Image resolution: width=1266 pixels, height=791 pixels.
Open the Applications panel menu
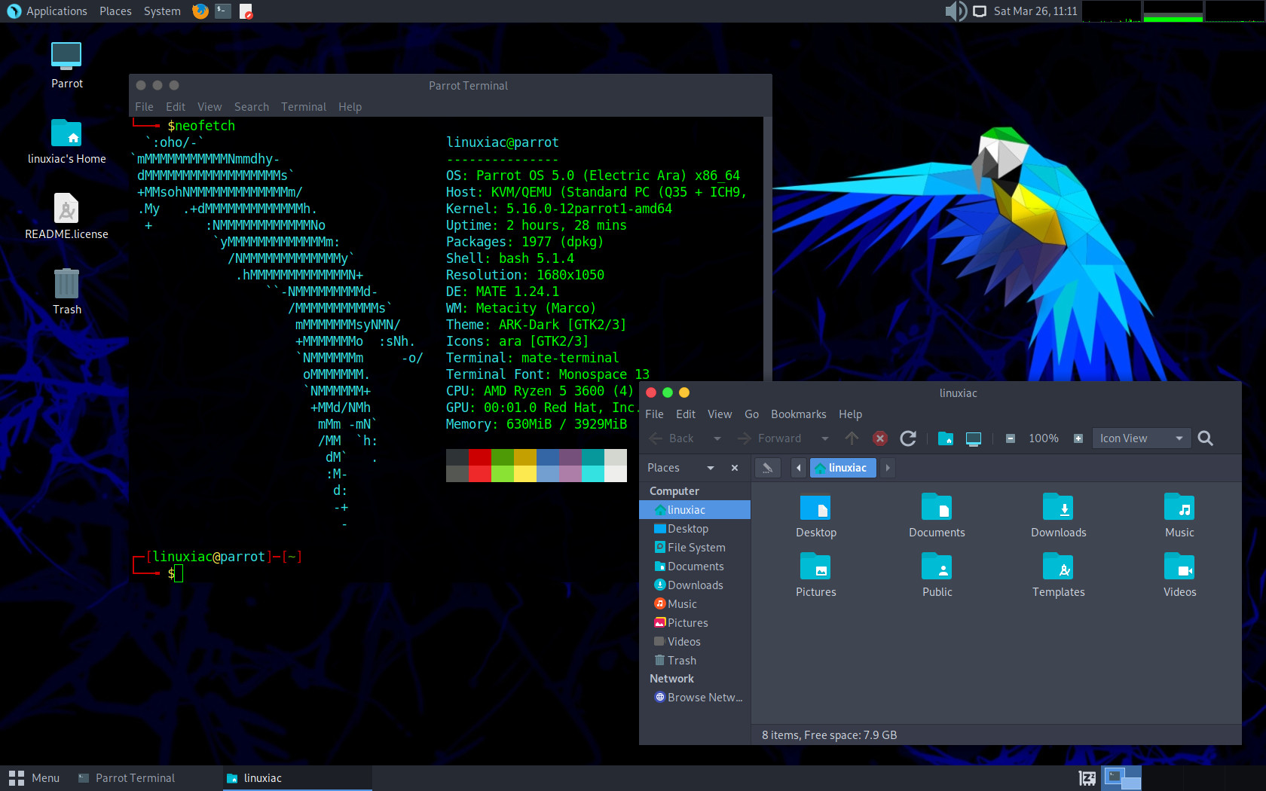point(47,11)
